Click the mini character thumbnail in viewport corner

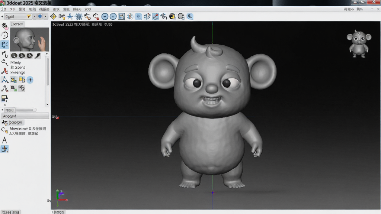[359, 44]
